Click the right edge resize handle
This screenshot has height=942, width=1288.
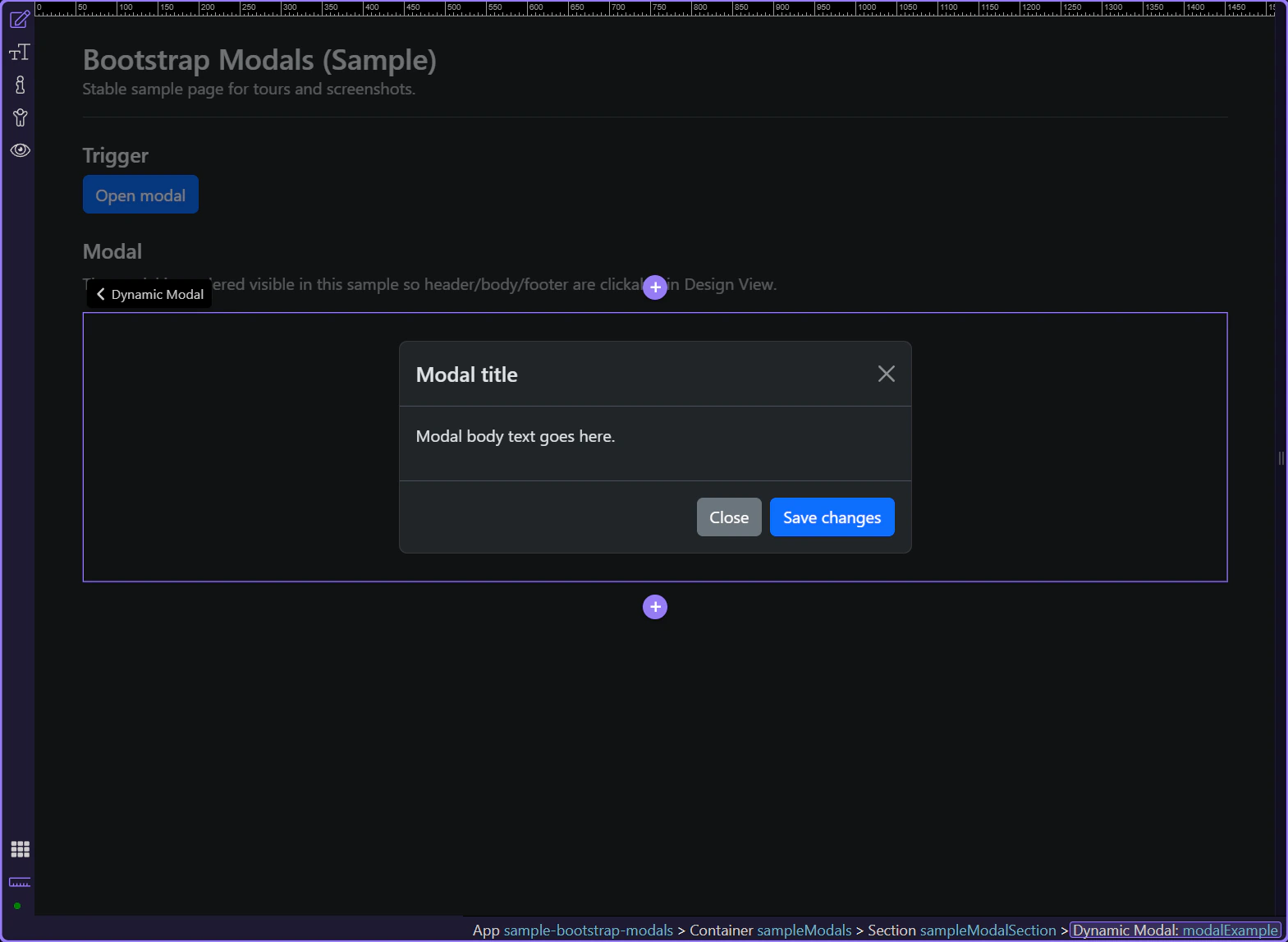pos(1281,458)
